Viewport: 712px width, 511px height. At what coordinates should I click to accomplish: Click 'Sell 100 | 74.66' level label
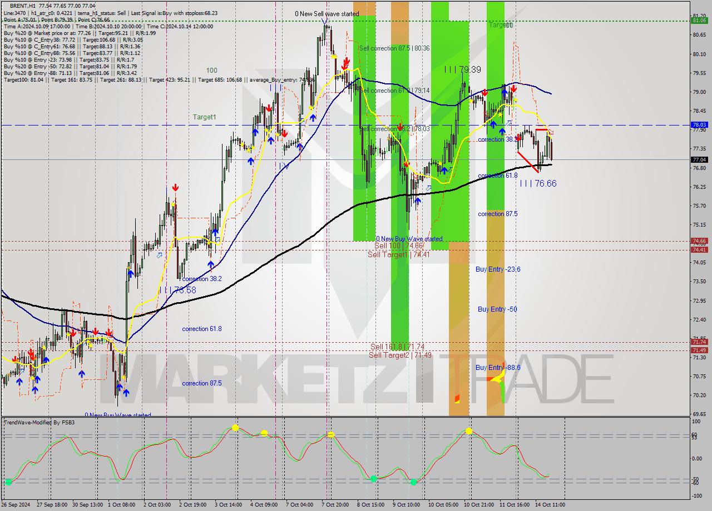tap(399, 246)
